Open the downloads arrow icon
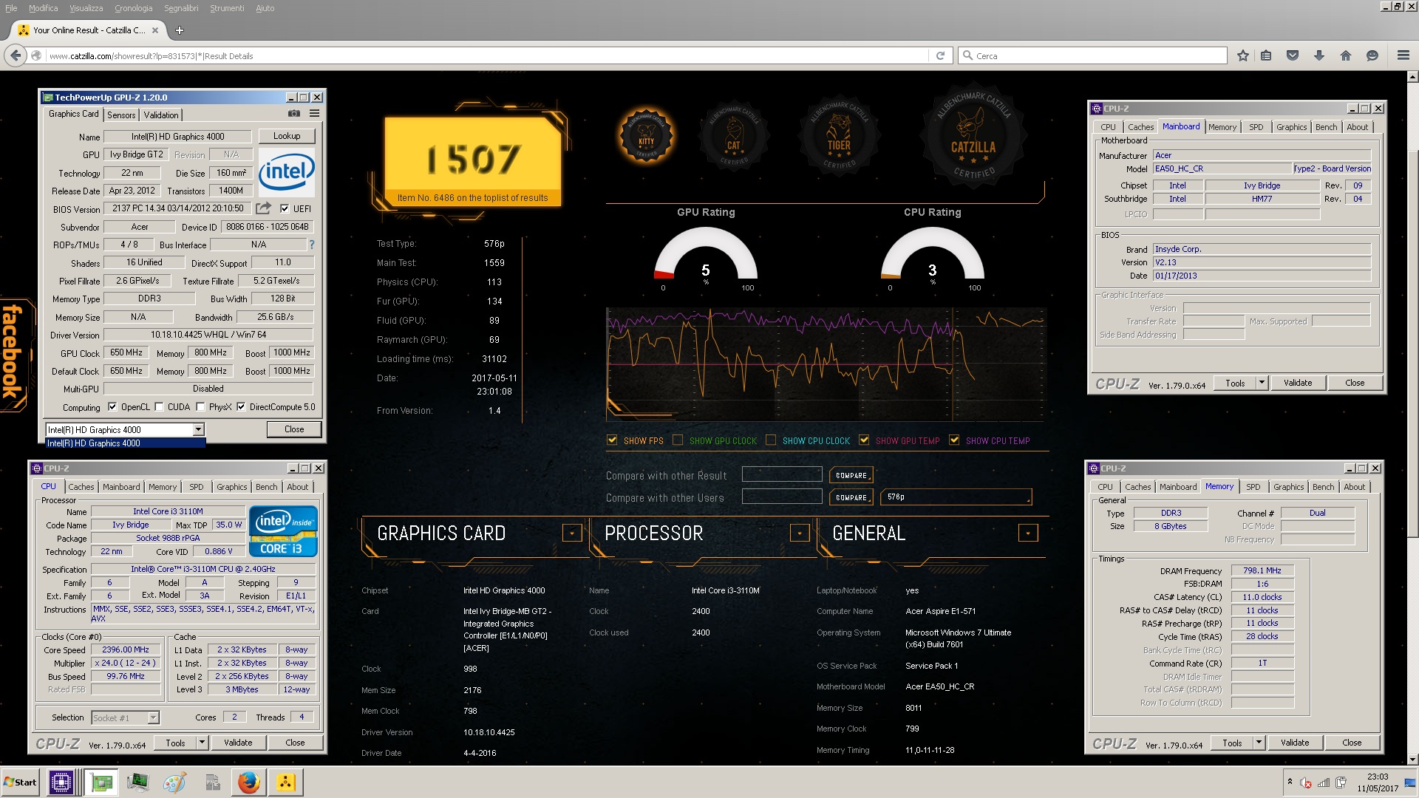The width and height of the screenshot is (1419, 798). [1319, 55]
